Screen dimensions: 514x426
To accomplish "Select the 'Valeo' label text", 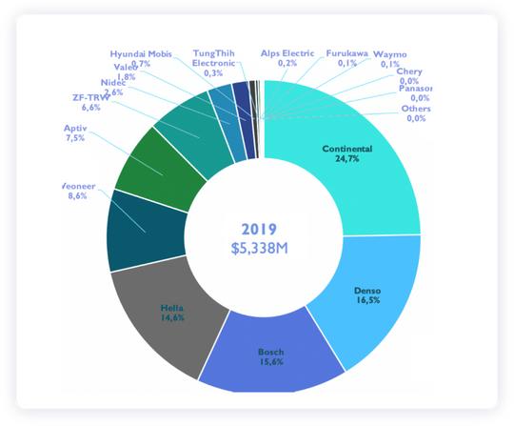I will click(x=126, y=68).
